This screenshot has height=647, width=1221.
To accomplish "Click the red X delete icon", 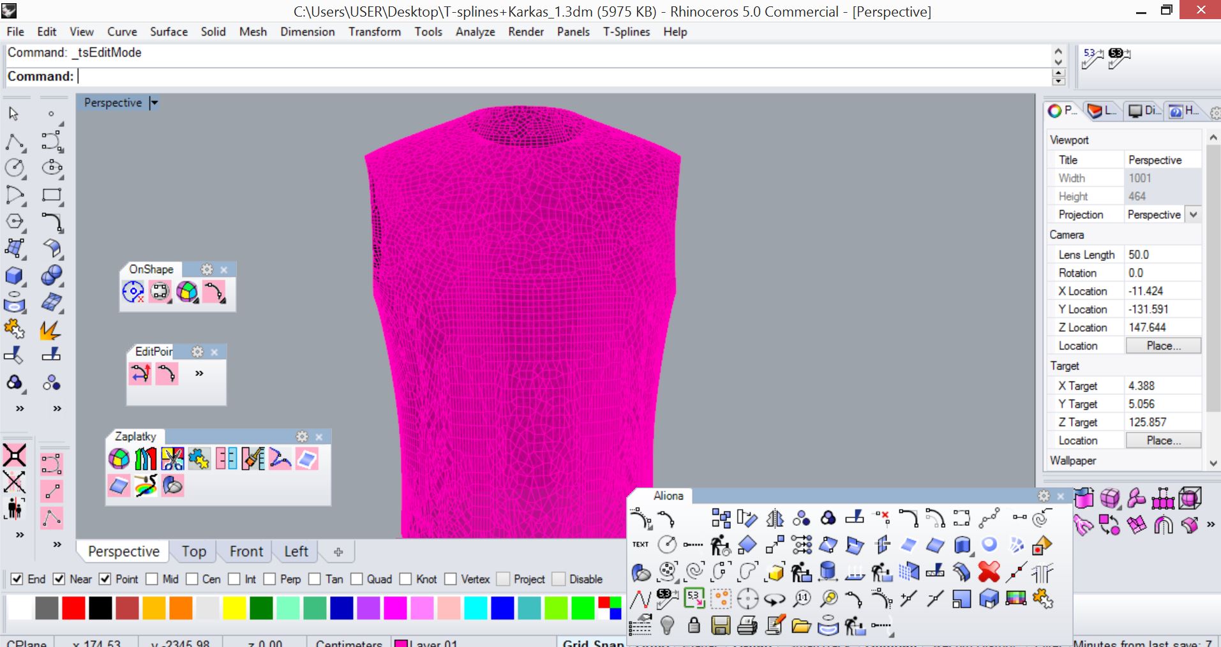I will 988,572.
